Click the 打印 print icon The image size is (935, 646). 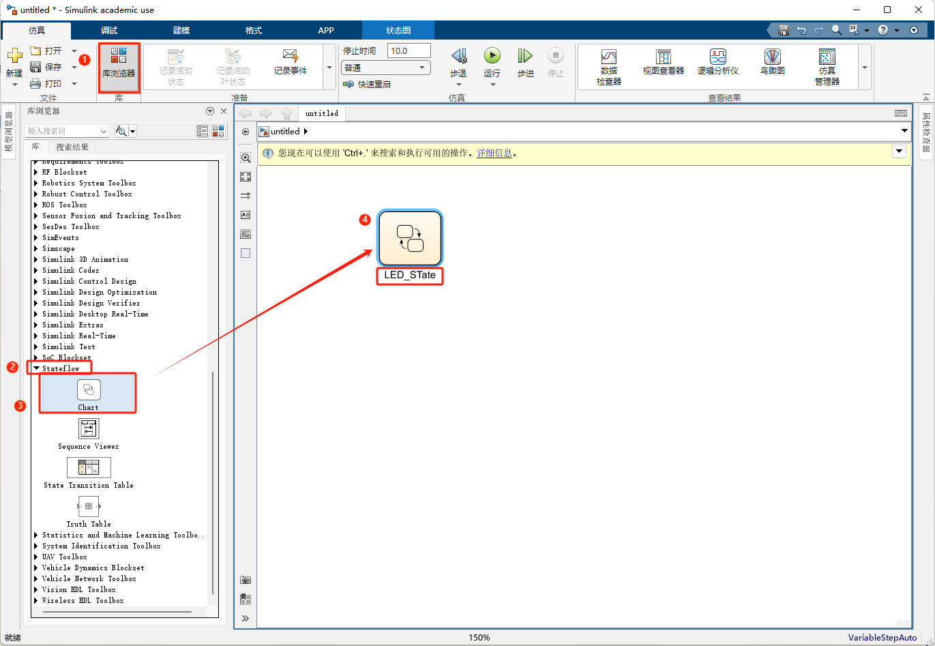point(36,84)
